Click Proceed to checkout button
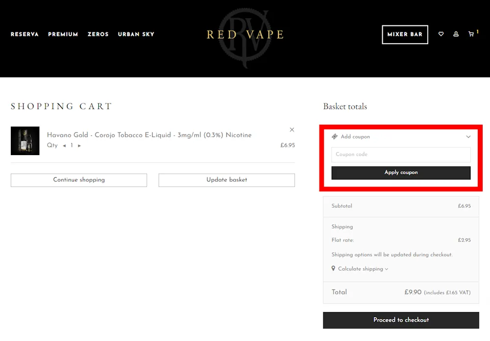 click(x=401, y=320)
